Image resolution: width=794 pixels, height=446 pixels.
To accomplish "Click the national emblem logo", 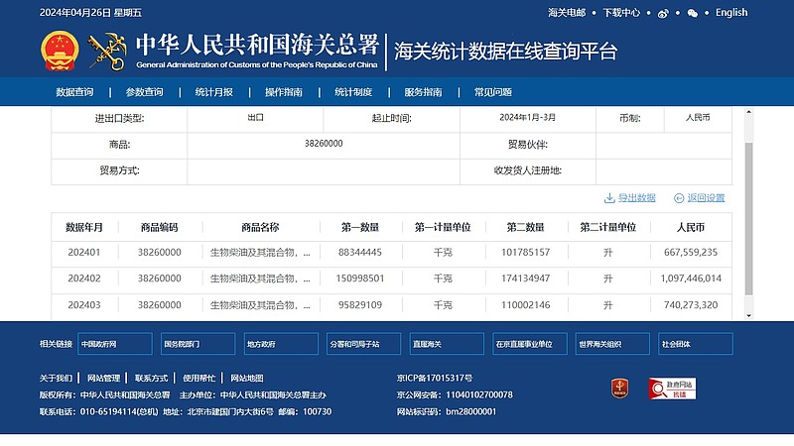I will (60, 52).
